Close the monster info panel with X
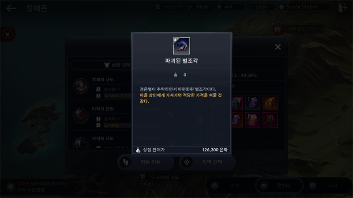This screenshot has width=353, height=198. [x=278, y=47]
